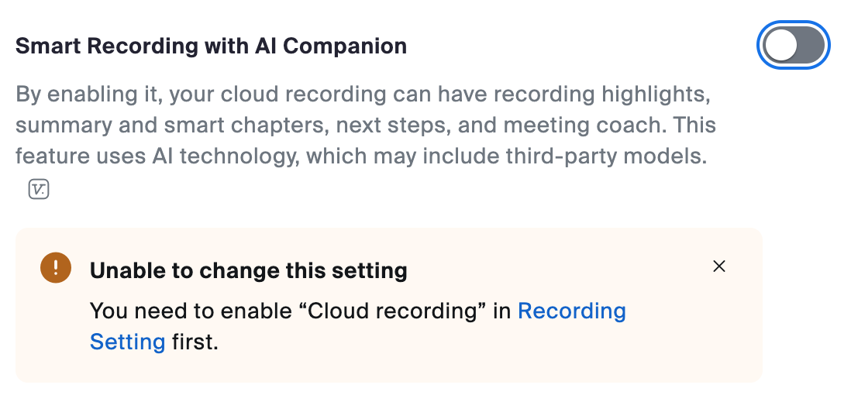Dismiss the 'Unable to change this setting' alert
851x409 pixels.
coord(719,266)
